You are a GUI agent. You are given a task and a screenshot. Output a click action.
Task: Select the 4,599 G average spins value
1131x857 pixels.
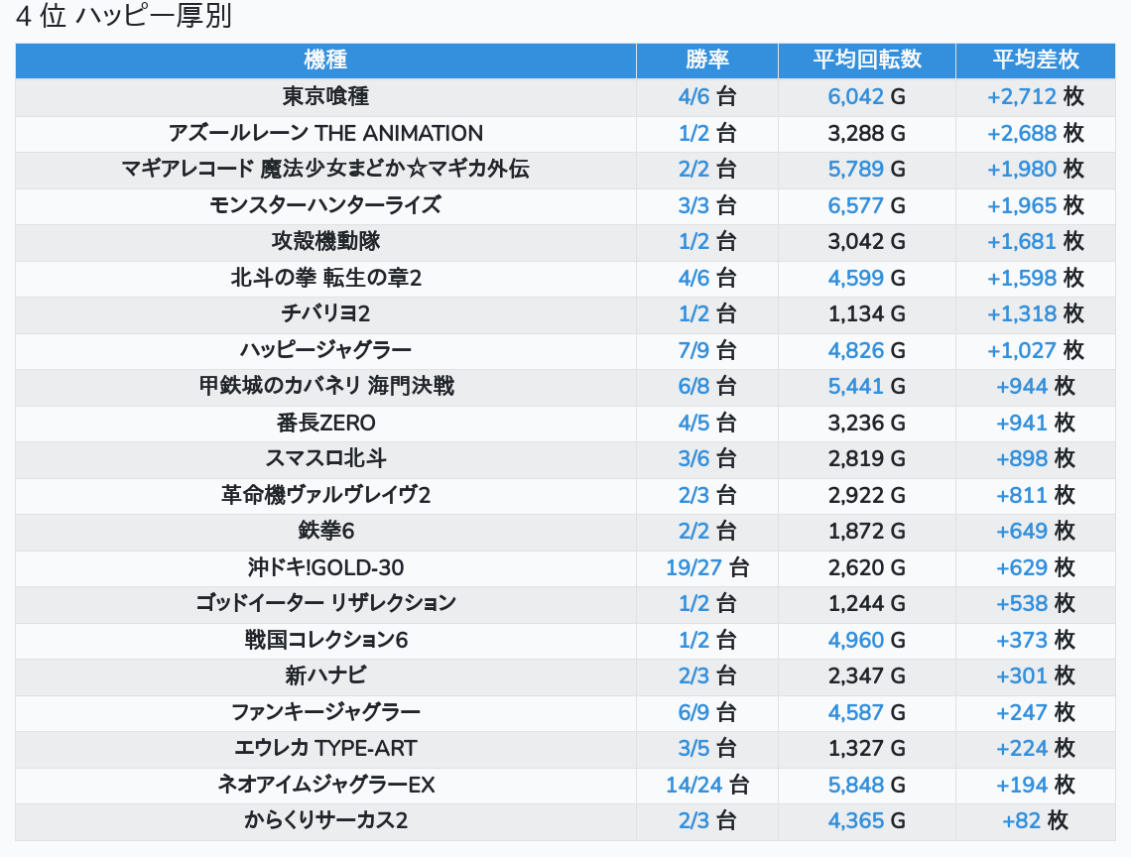866,278
